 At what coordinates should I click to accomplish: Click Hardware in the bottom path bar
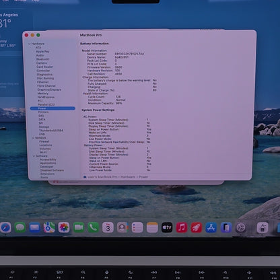(128, 177)
